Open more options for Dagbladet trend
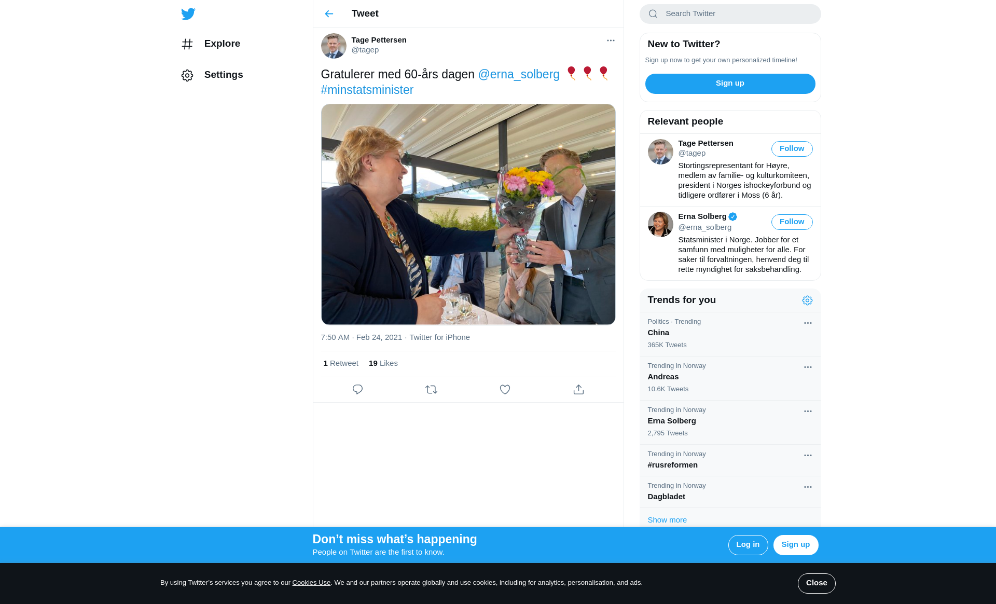 808,487
